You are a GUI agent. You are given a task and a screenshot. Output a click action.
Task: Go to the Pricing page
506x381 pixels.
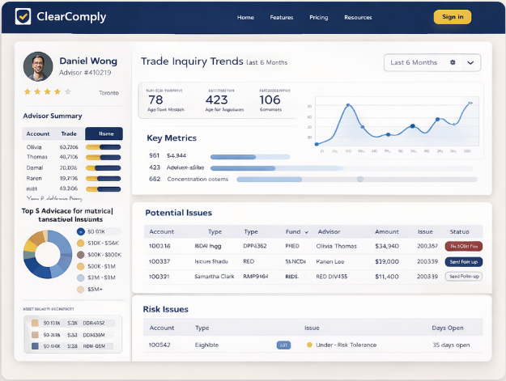click(x=318, y=17)
